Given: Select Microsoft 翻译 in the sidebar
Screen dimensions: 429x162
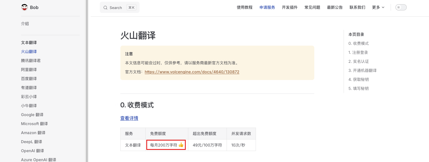Looking at the screenshot, I should click(34, 124).
